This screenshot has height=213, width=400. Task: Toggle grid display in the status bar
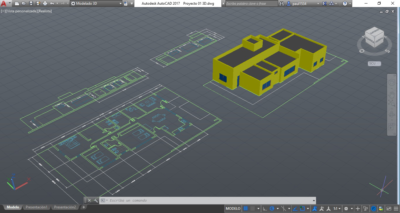(246, 208)
